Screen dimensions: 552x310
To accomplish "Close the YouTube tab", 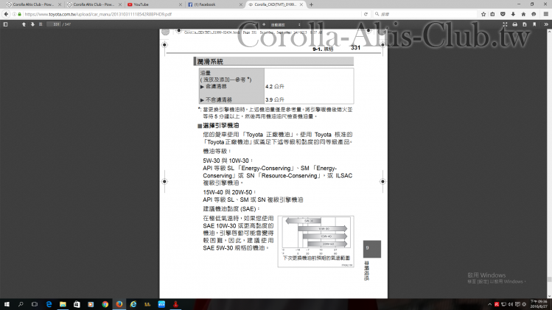I will tap(181, 4).
